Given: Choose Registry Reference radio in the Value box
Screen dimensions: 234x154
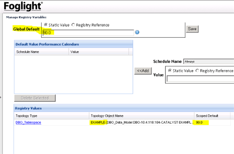Looking at the screenshot, I should [197, 70].
